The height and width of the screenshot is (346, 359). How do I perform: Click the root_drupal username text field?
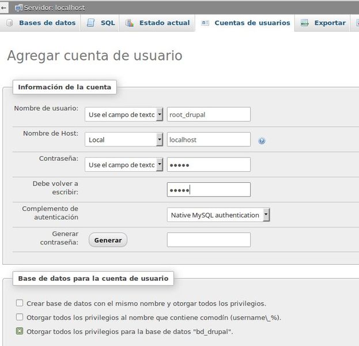tap(209, 114)
